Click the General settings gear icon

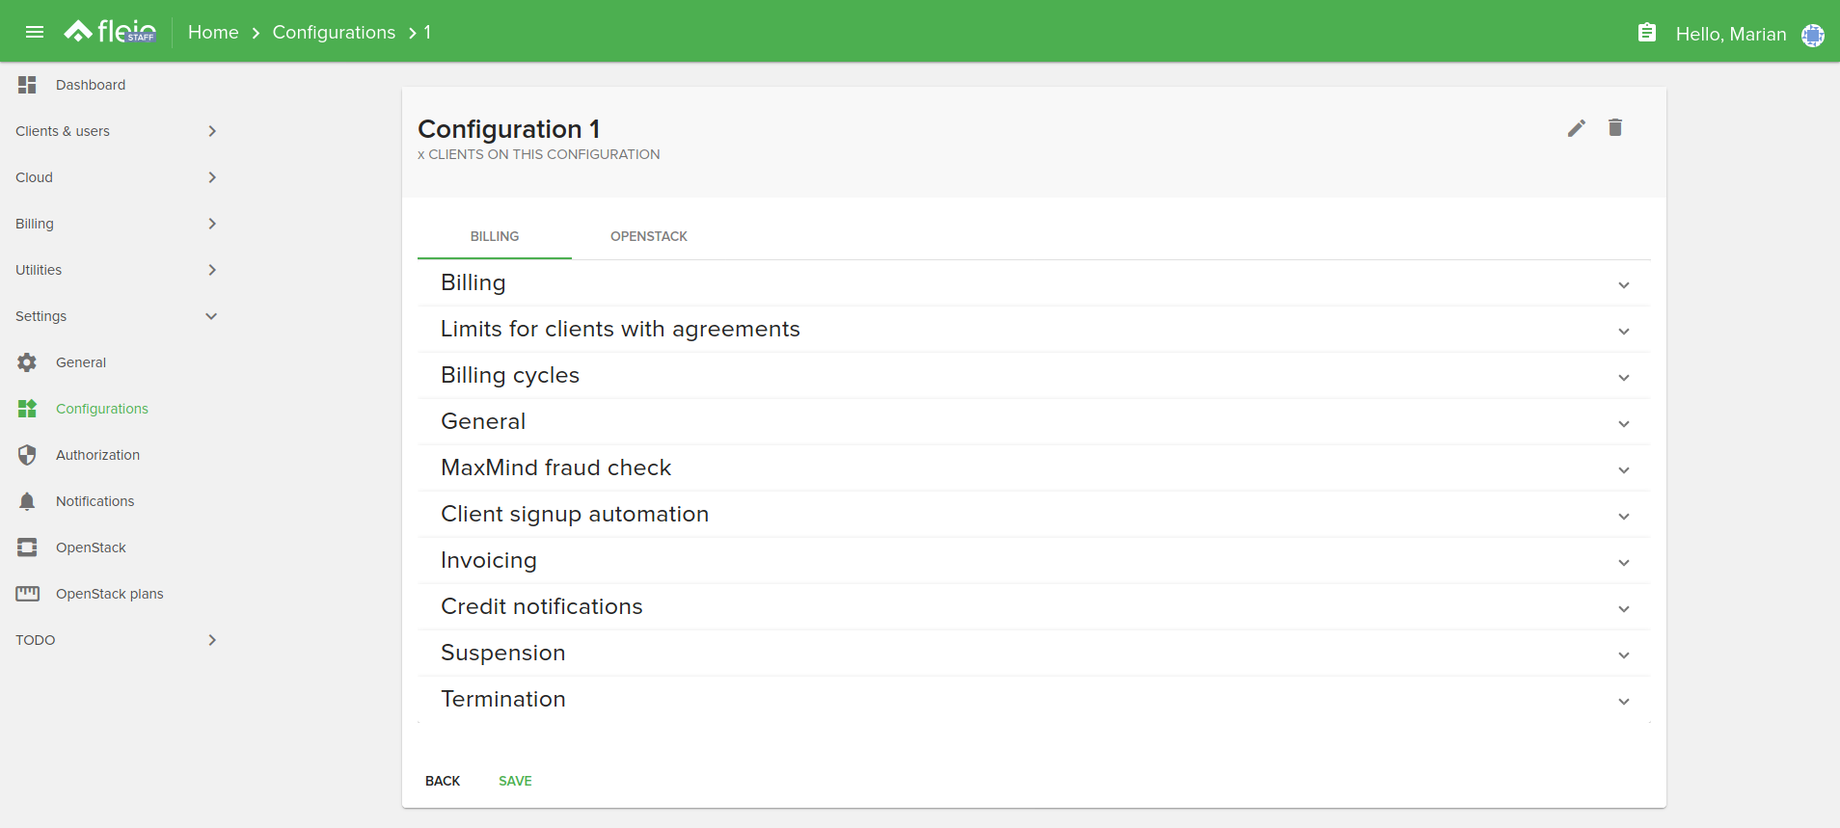point(27,362)
